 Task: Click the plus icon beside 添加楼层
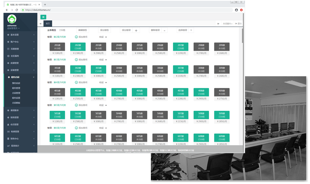click(136, 30)
